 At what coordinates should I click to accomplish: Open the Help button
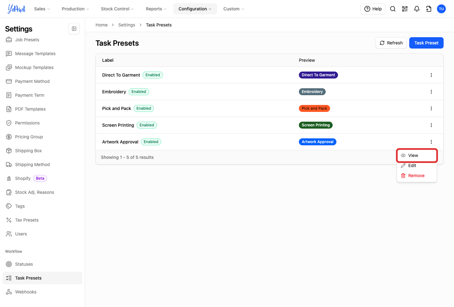click(x=373, y=9)
